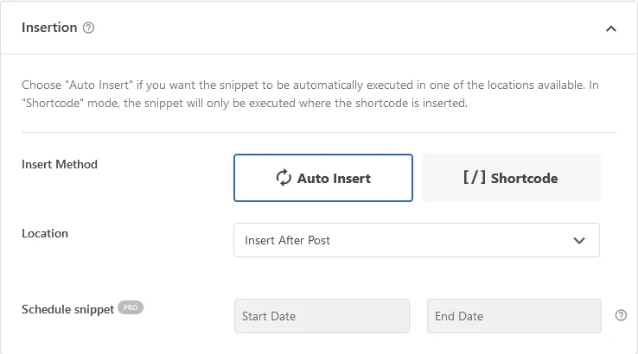Image resolution: width=638 pixels, height=354 pixels.
Task: Click the Start Date field
Action: (322, 316)
